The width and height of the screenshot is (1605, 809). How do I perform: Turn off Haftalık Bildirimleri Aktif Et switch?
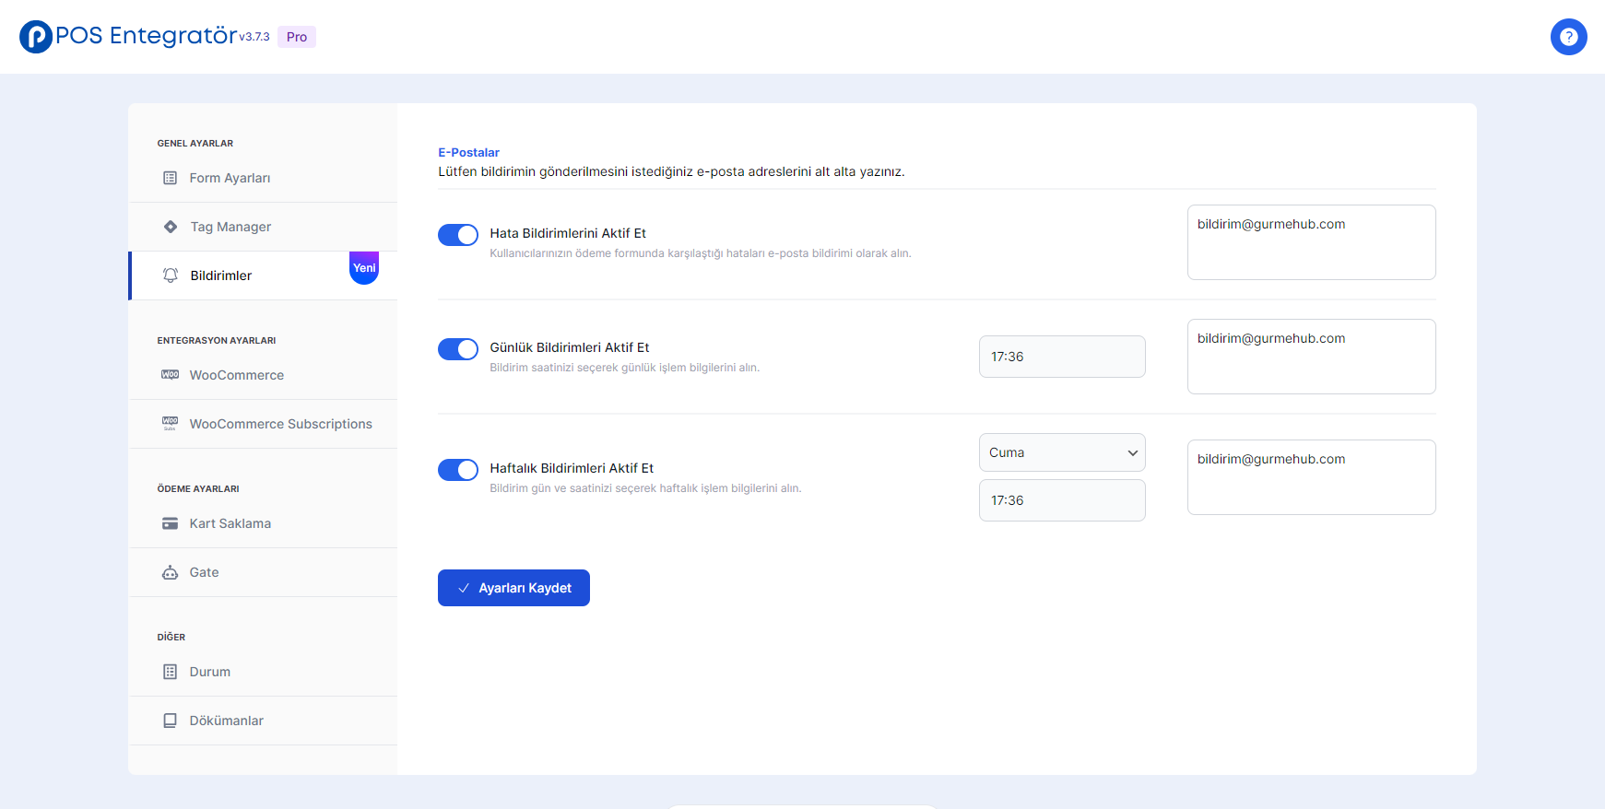(458, 470)
